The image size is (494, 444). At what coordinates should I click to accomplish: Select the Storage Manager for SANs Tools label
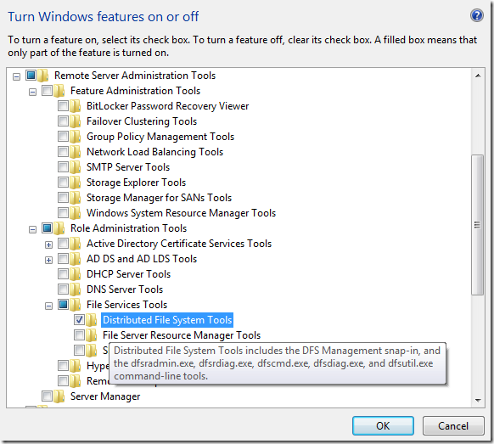coord(159,198)
